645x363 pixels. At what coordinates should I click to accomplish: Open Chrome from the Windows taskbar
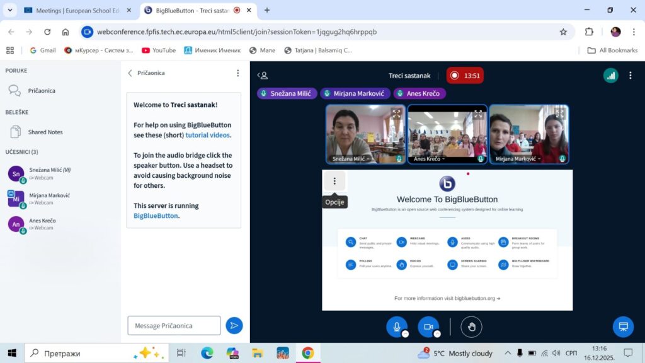click(307, 353)
